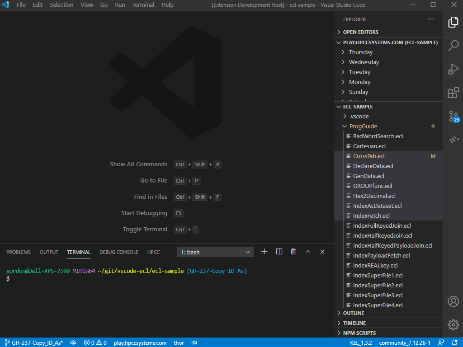Click the VS Code logo icon in the title bar
The width and height of the screenshot is (463, 347).
[x=5, y=5]
